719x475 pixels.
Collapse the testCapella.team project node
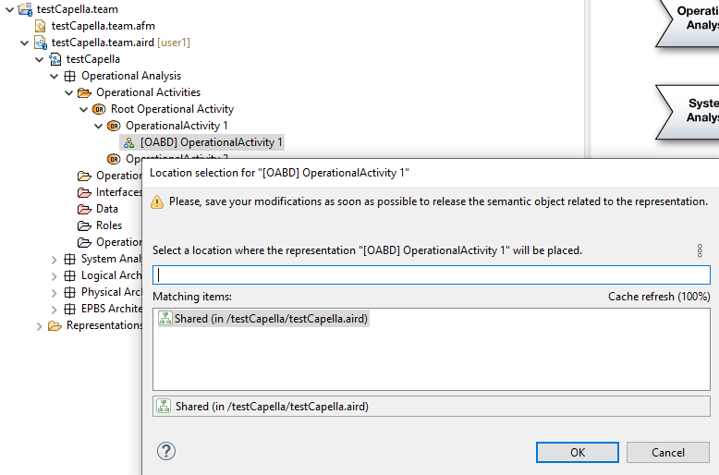tap(10, 9)
